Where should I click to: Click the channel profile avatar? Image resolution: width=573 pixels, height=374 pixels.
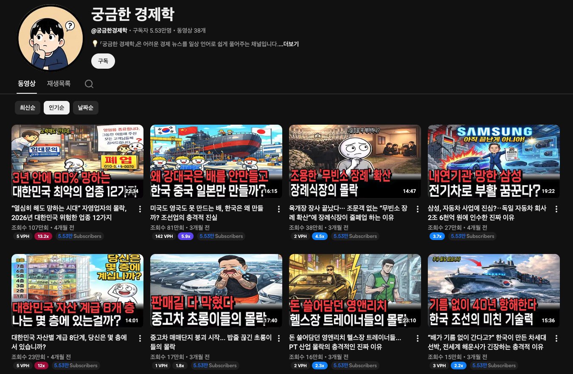(x=51, y=39)
